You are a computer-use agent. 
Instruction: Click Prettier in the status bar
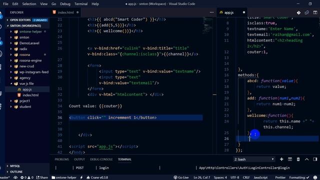[280, 177]
